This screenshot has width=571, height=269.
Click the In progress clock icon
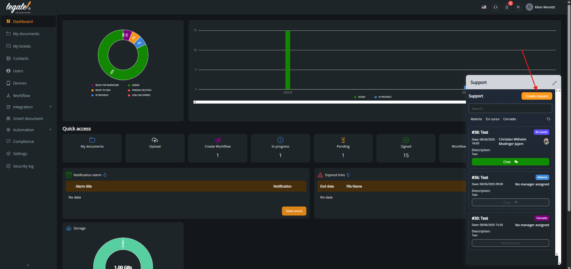click(280, 140)
